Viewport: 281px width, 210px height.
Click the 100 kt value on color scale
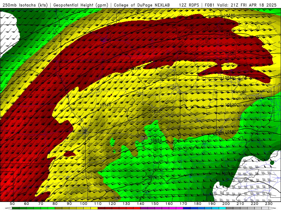(x=84, y=204)
